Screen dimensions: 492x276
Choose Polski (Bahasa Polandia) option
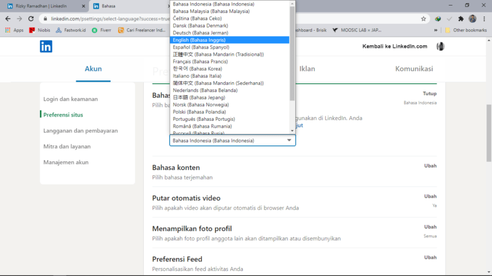click(x=229, y=112)
